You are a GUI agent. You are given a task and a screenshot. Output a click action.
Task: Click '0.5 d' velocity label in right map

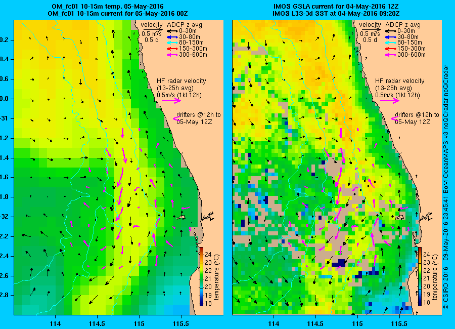[x=370, y=40]
